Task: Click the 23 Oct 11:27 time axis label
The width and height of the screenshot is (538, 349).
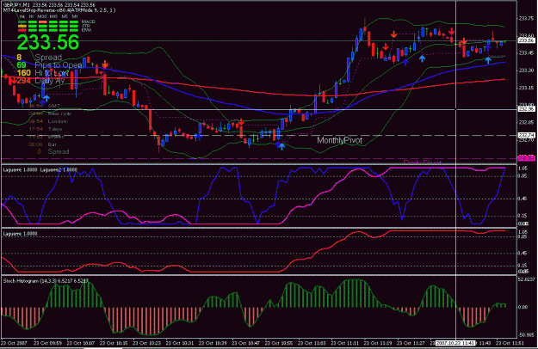Action: 411,343
